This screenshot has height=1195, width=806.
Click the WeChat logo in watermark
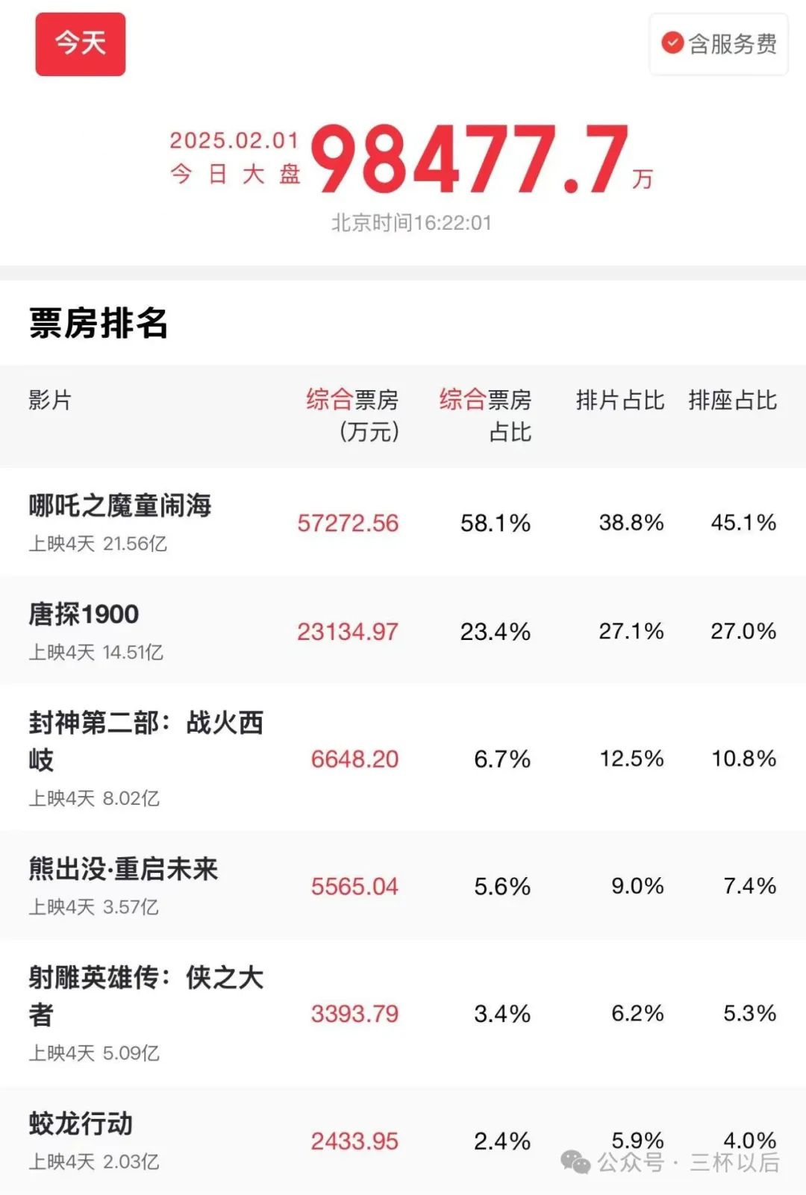[x=575, y=1161]
